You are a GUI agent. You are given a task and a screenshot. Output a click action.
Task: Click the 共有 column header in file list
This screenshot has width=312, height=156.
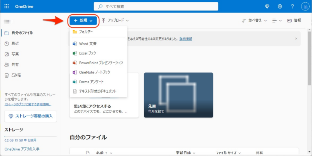point(259,153)
